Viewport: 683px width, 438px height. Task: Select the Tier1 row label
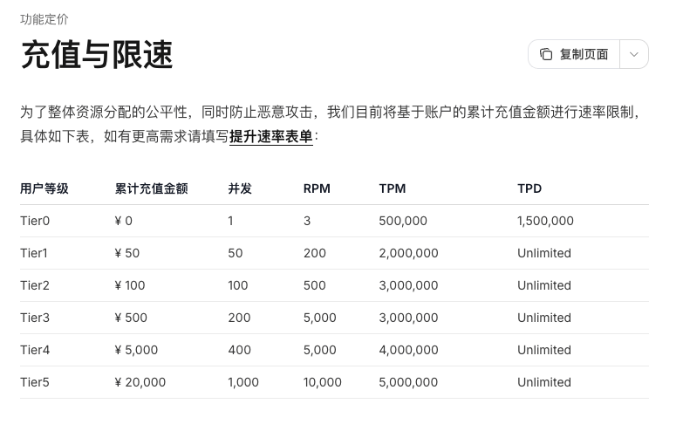(33, 253)
